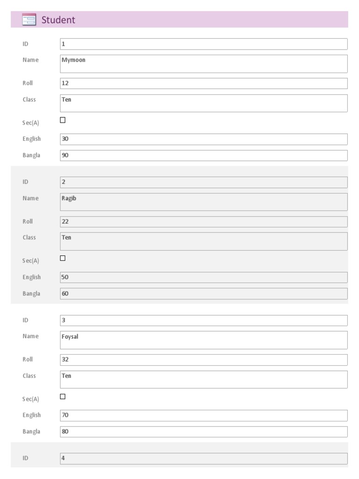Image resolution: width=359 pixels, height=479 pixels.
Task: Click the Bangla field showing 90
Action: point(204,155)
